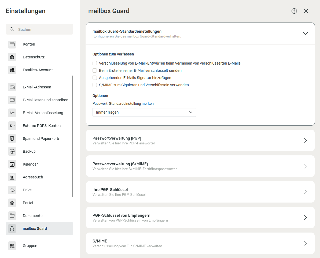Click the Adressbuch contact icon
This screenshot has width=320, height=258.
tap(12, 177)
